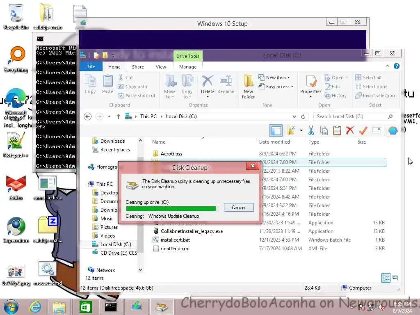
Task: Sort by Date modified column header
Action: click(x=274, y=142)
